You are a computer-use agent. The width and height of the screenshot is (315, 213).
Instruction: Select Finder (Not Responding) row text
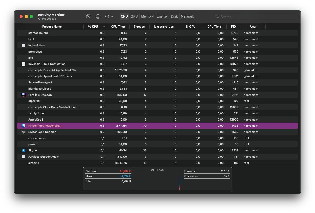45,126
